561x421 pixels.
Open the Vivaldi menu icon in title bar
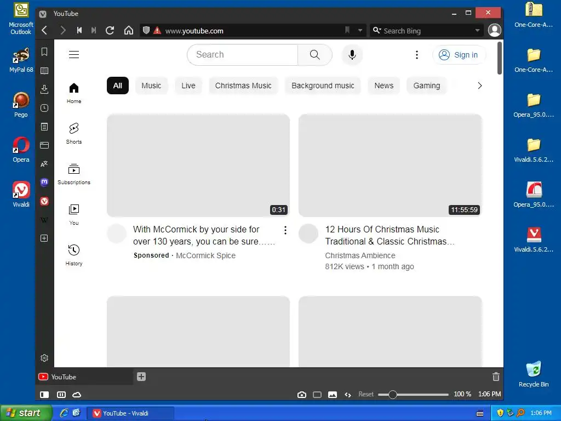[43, 14]
